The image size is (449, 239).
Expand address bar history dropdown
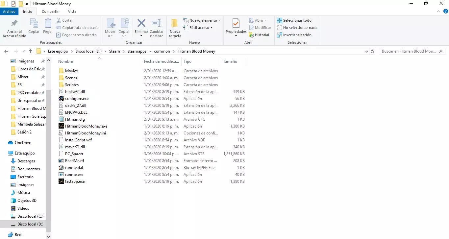[x=367, y=51]
